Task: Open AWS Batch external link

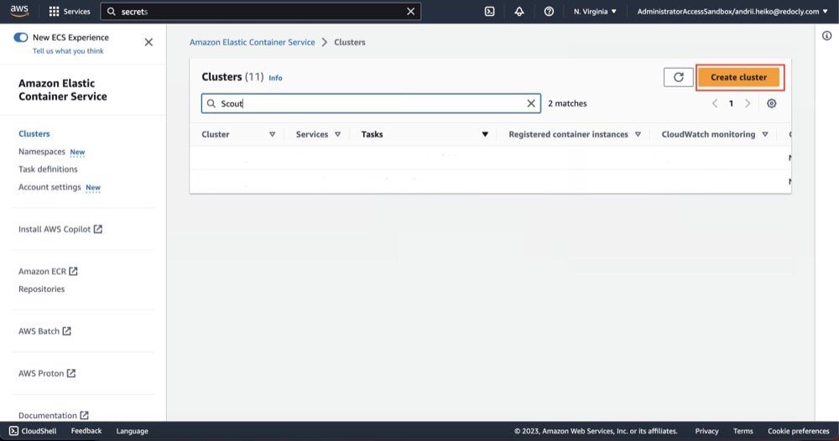Action: [45, 331]
